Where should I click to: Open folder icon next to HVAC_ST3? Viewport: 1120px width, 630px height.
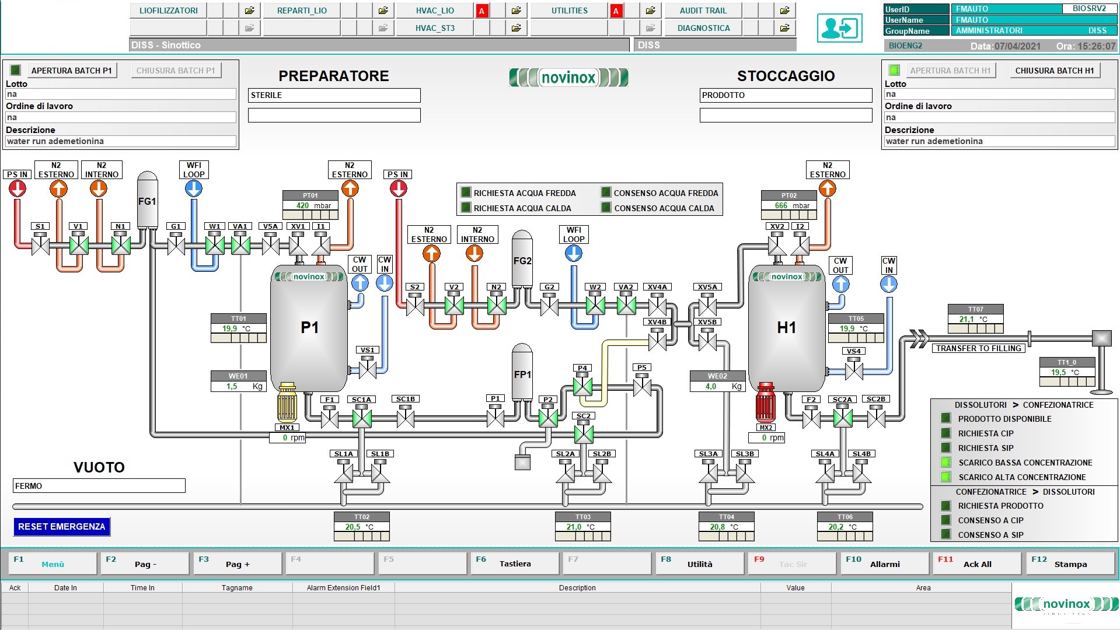pyautogui.click(x=517, y=28)
